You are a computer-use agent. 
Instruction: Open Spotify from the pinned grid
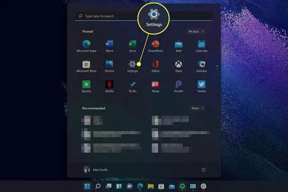86,87
